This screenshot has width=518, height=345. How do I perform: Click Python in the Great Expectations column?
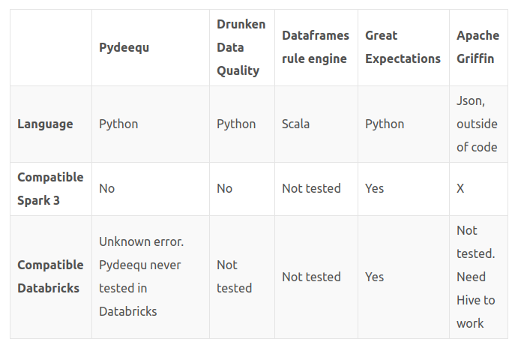[385, 124]
